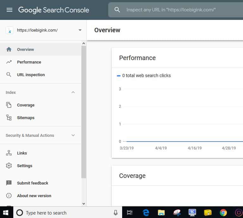The width and height of the screenshot is (243, 218).
Task: Open Google Chrome from the taskbar
Action: coord(223,213)
